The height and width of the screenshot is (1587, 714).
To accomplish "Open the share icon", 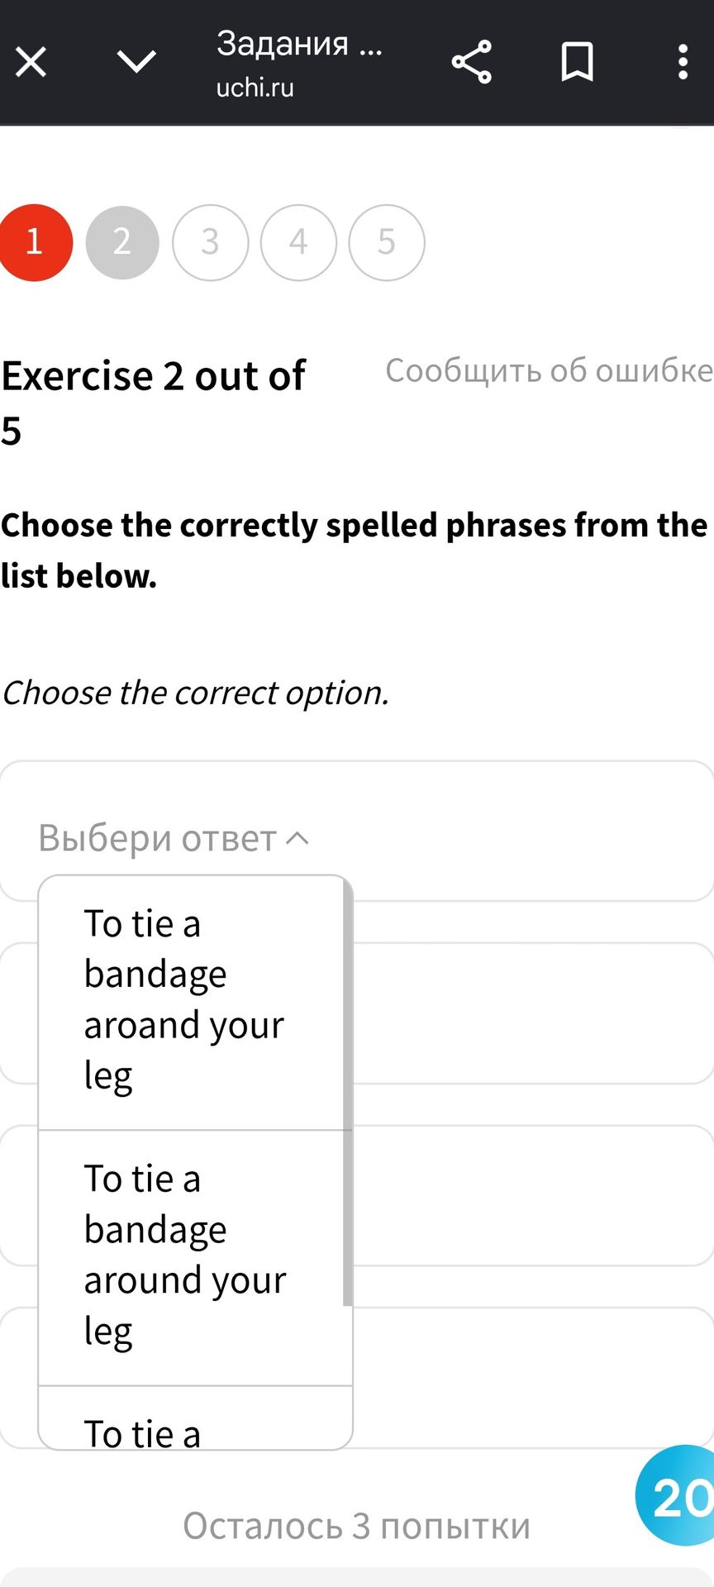I will (472, 62).
